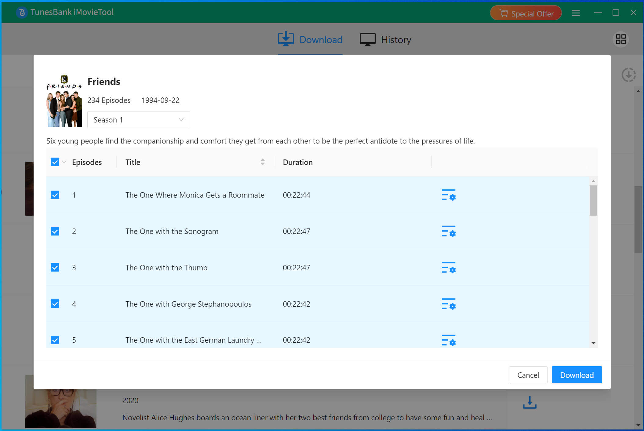Select title The One with the East German Laundry
644x431 pixels.
click(x=194, y=340)
